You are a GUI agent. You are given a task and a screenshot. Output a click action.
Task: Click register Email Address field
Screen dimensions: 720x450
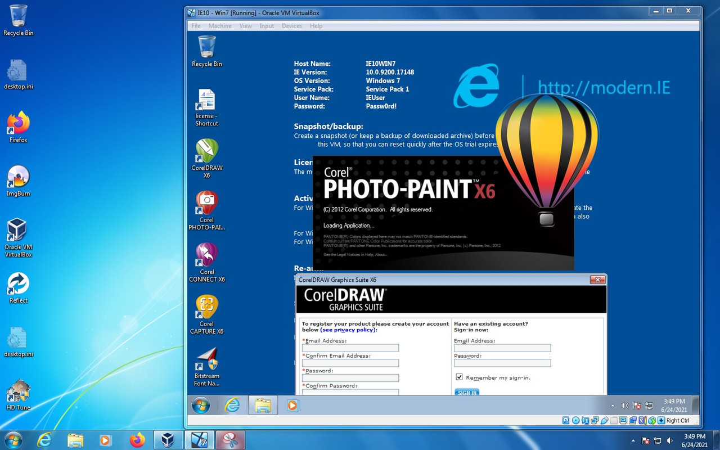coord(350,348)
